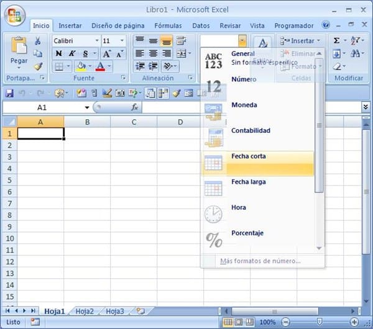Open Alineación dialog launcher
The width and height of the screenshot is (373, 329).
[190, 78]
